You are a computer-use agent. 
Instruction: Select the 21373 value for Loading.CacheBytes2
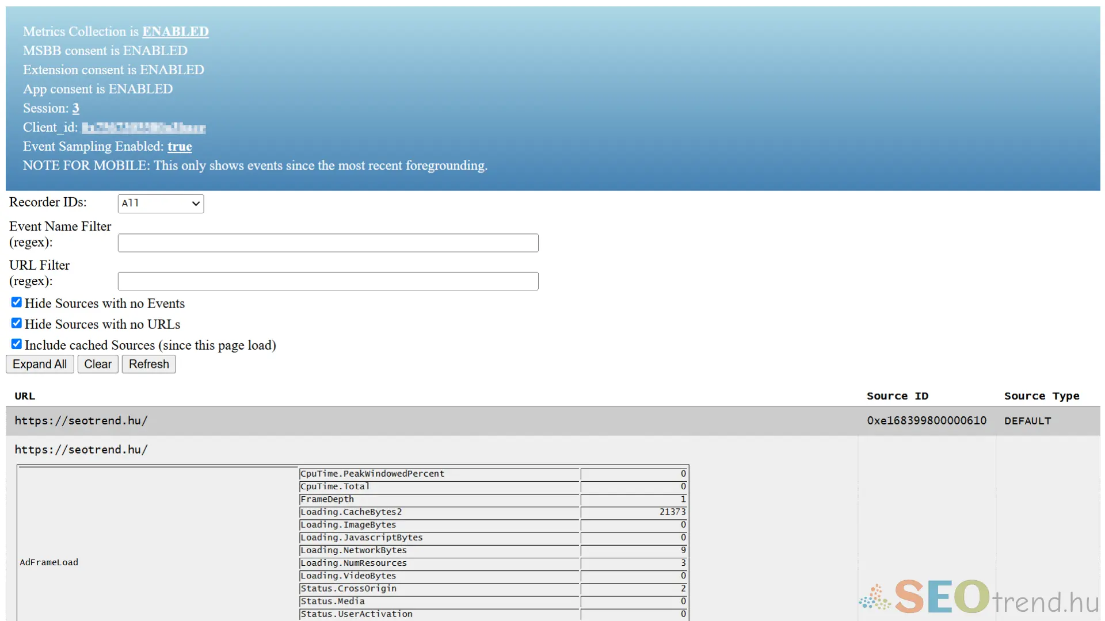click(672, 512)
